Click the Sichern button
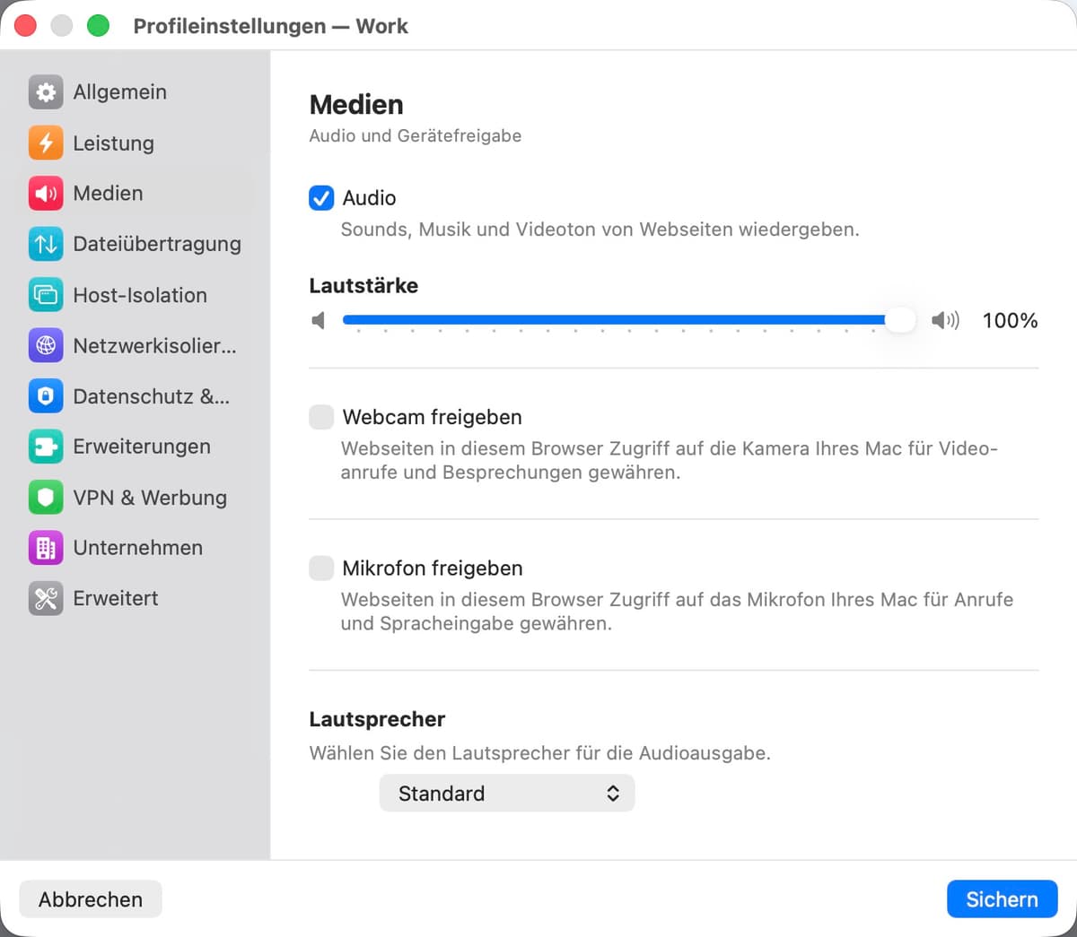The height and width of the screenshot is (937, 1077). tap(1002, 899)
